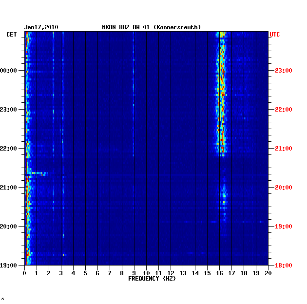Image resolution: width=307 pixels, height=304 pixels.
Task: Select the 19:00 CET time label
Action: [8, 265]
